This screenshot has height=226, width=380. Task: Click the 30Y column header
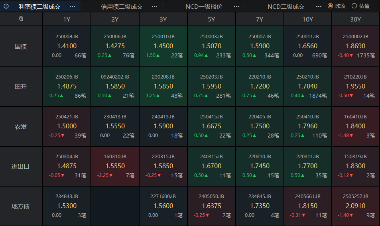click(355, 19)
